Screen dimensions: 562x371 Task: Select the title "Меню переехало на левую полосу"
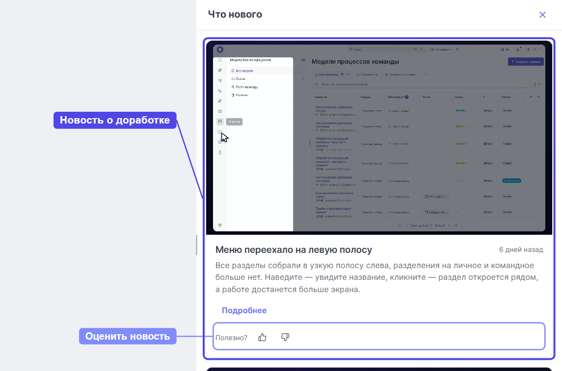click(x=294, y=250)
